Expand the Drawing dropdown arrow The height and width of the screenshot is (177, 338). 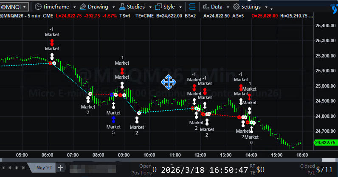point(113,7)
